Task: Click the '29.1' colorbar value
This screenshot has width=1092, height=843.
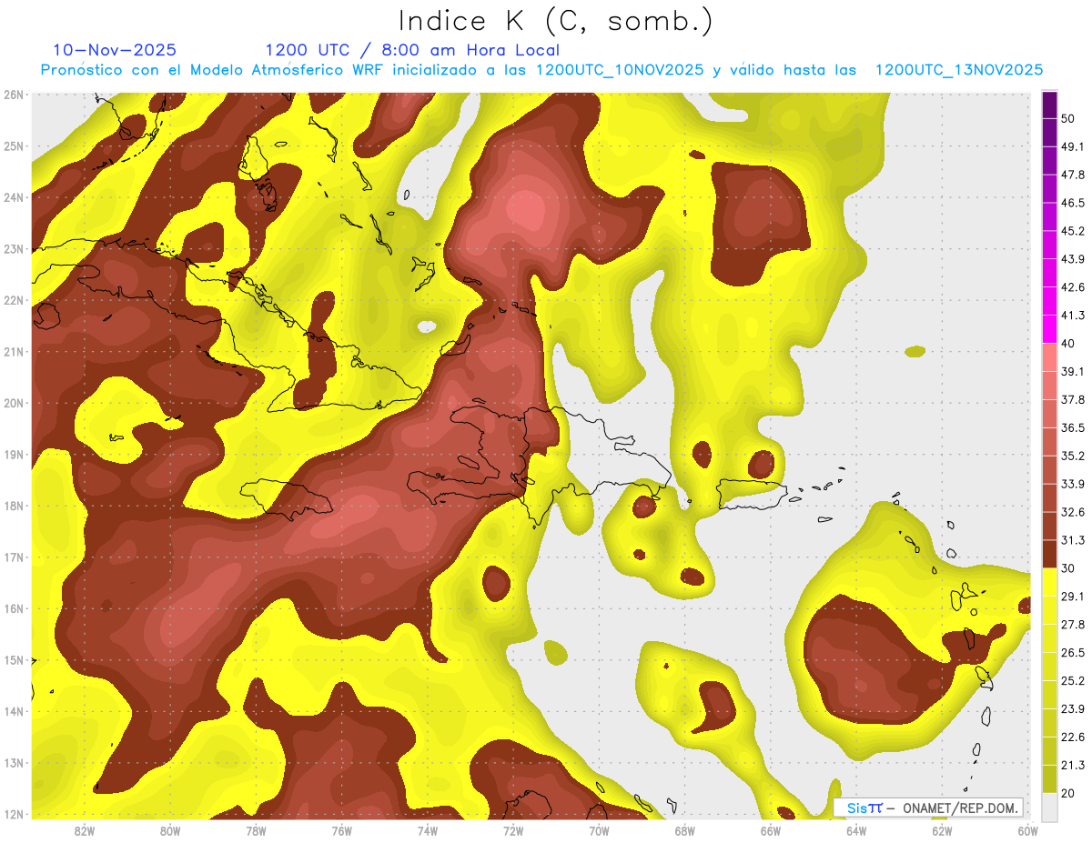Action: tap(1073, 597)
